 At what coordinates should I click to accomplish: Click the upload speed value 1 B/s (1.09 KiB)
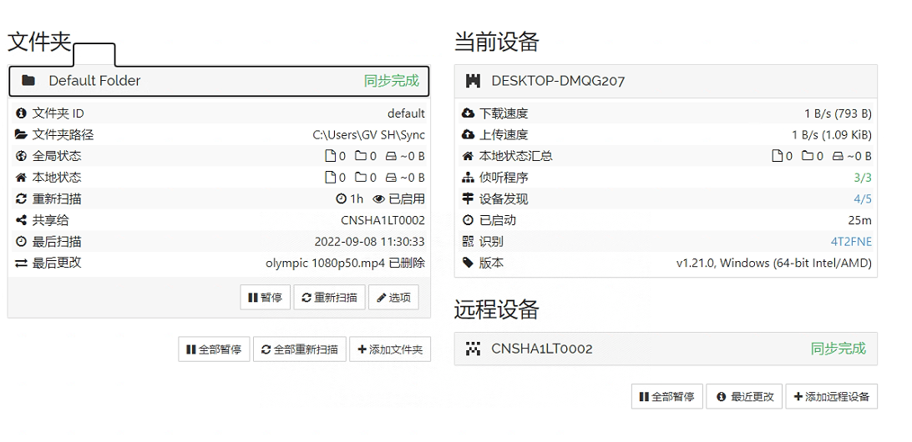(x=832, y=135)
